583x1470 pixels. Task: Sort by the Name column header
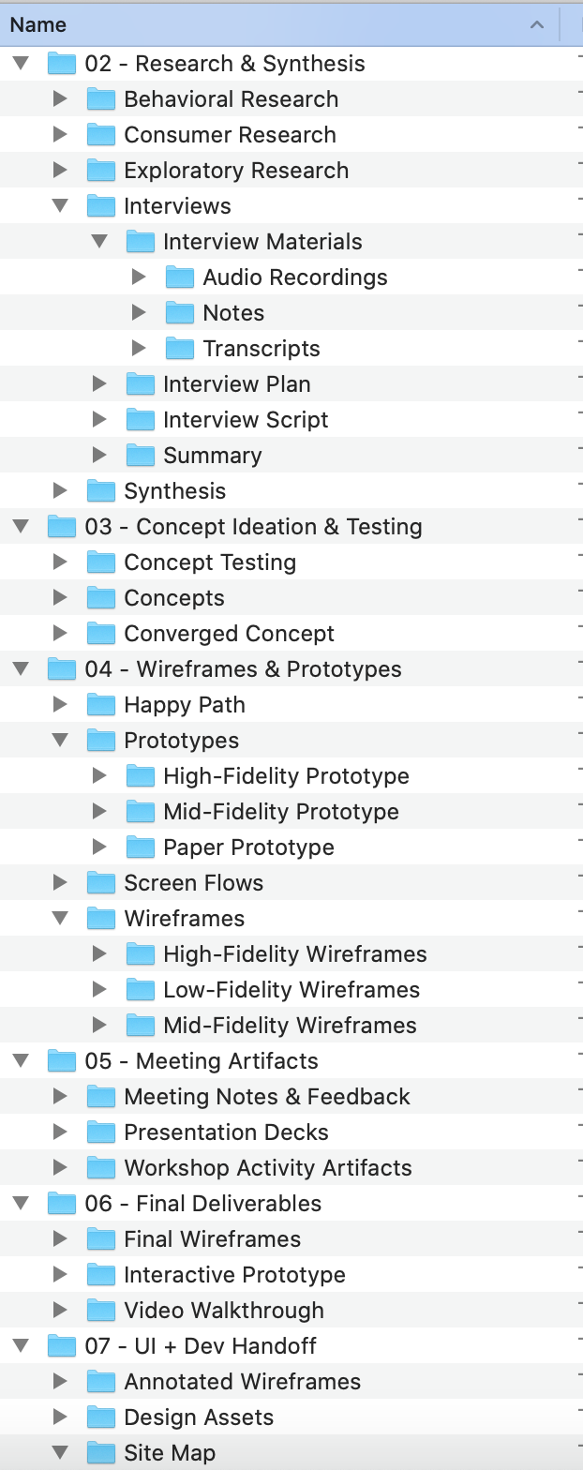pyautogui.click(x=279, y=25)
